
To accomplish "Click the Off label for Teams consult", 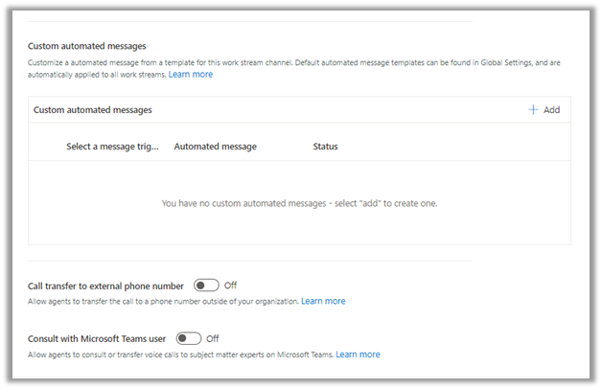I will coord(213,338).
